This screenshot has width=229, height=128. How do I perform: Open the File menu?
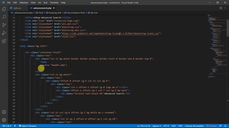point(9,2)
